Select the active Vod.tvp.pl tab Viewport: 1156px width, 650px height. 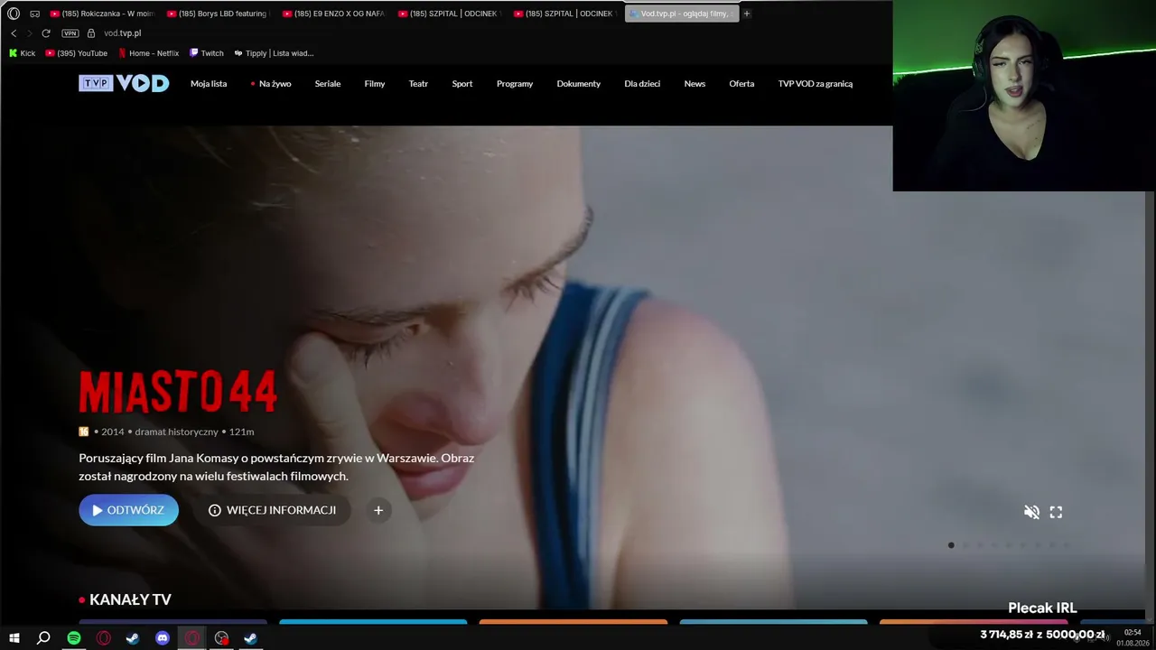[x=682, y=14]
